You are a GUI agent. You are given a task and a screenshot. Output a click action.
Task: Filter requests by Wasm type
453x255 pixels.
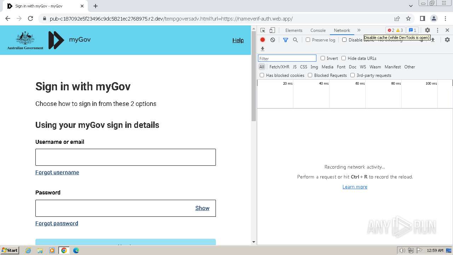coord(375,67)
